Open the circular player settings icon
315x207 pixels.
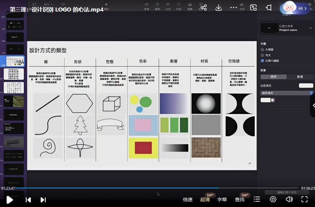point(273,200)
